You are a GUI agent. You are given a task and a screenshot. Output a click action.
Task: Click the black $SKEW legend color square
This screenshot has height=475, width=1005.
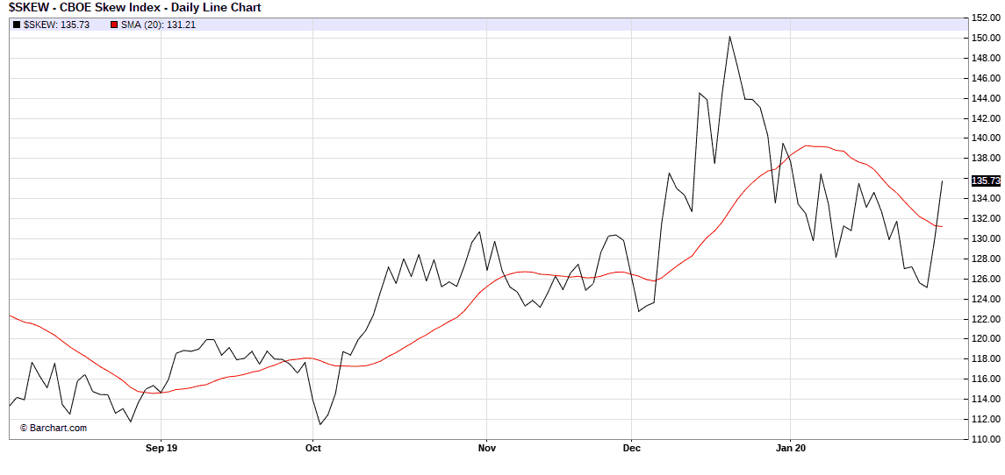(x=17, y=25)
